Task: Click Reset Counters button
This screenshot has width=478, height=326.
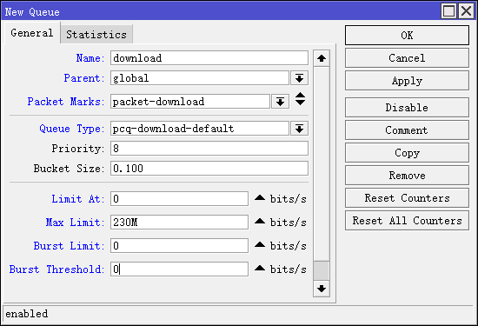Action: click(407, 198)
